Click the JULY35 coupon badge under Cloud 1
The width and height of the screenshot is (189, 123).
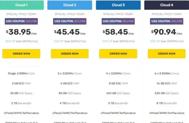(21, 21)
